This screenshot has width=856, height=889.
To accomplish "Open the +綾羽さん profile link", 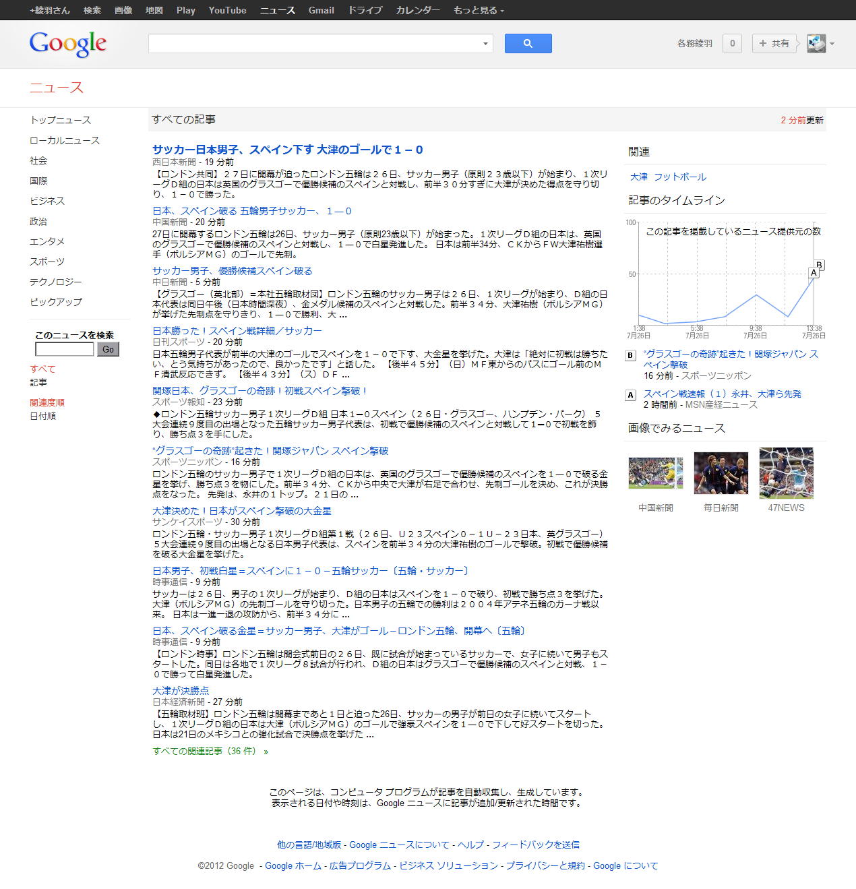I will coord(50,10).
